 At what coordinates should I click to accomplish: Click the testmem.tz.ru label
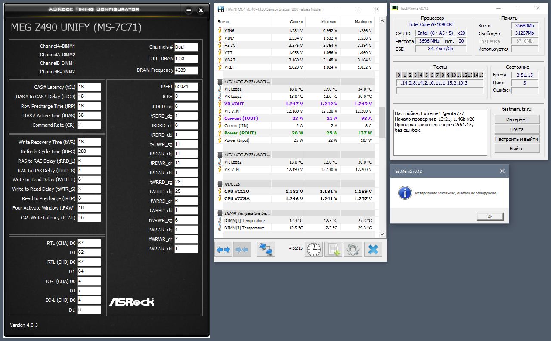click(x=517, y=109)
